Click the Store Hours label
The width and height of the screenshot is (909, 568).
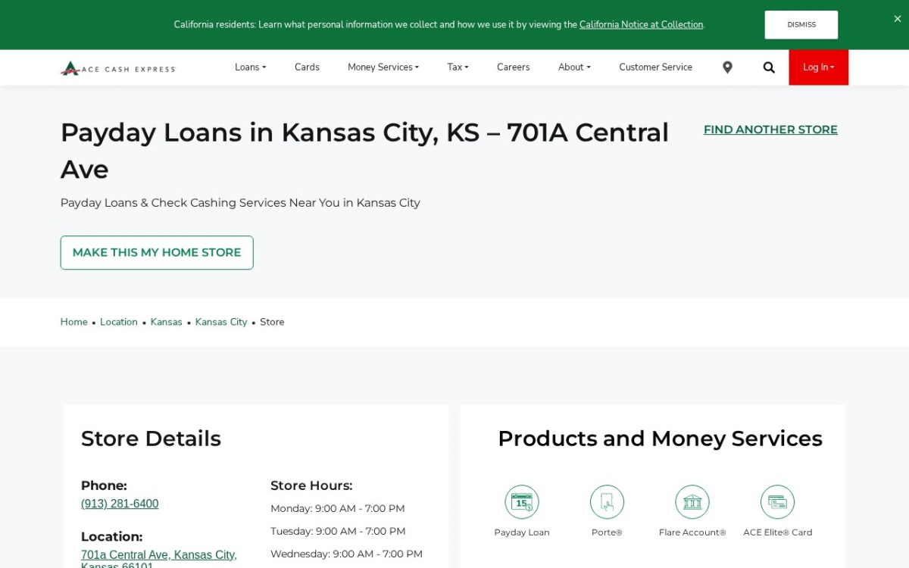[x=311, y=485]
